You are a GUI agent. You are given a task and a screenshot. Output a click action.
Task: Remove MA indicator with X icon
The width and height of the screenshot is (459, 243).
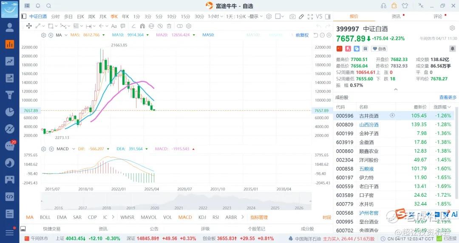pos(51,35)
